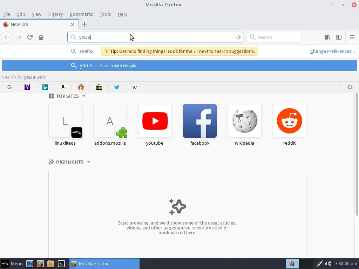Open the History menu
This screenshot has height=269, width=359.
point(55,14)
